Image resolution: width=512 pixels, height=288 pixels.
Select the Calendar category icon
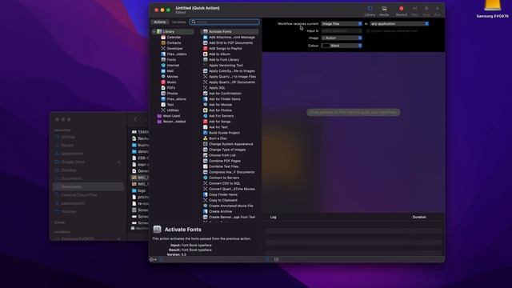(163, 38)
